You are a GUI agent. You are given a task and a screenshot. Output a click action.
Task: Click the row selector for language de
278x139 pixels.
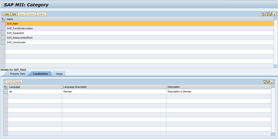pos(6,91)
